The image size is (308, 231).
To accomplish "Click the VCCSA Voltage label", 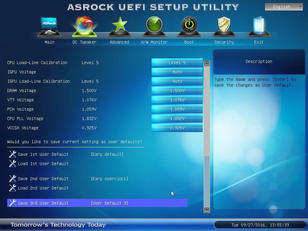I will tap(23, 128).
